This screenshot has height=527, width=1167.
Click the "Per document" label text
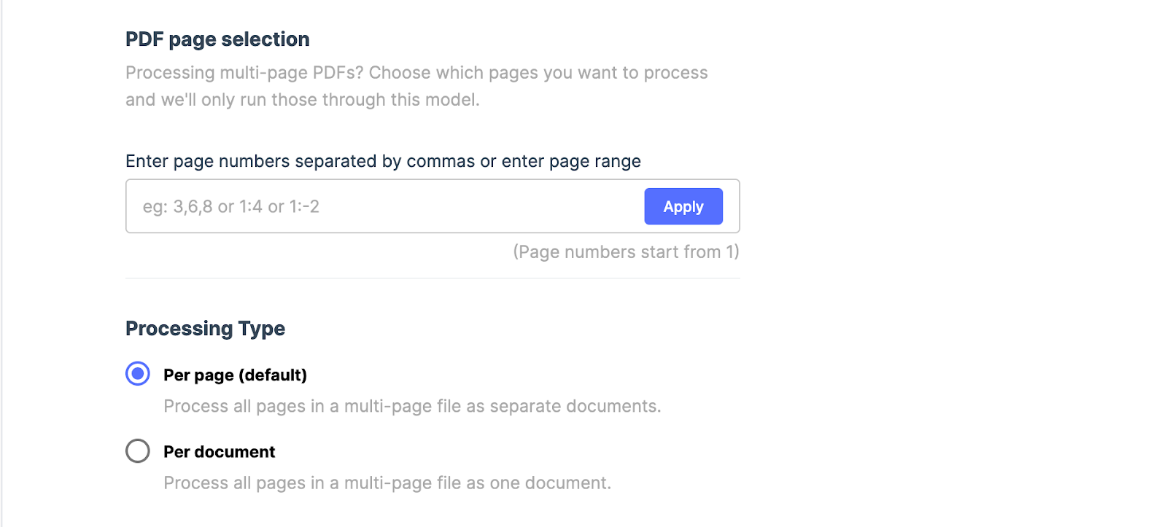click(219, 452)
